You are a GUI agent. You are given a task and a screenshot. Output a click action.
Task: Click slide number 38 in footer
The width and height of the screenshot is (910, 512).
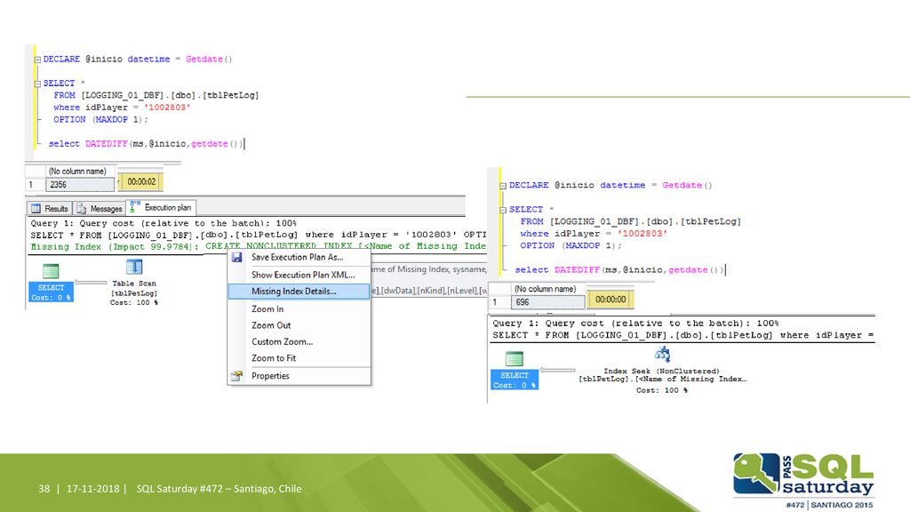click(x=44, y=489)
